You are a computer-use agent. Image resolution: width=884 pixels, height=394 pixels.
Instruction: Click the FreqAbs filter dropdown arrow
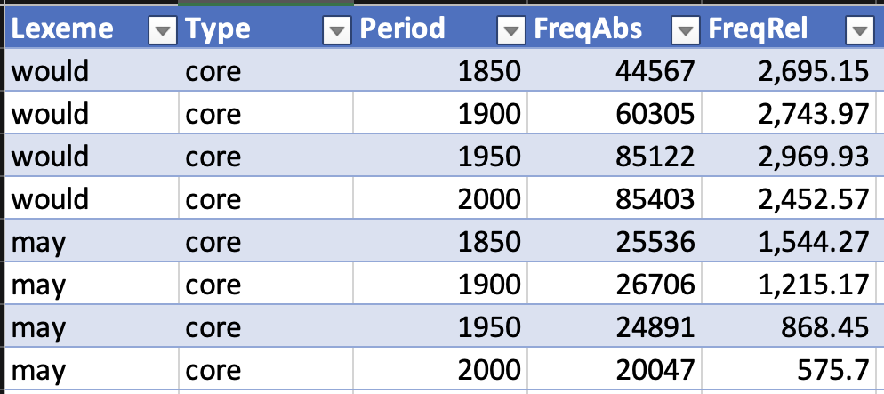[x=684, y=31]
